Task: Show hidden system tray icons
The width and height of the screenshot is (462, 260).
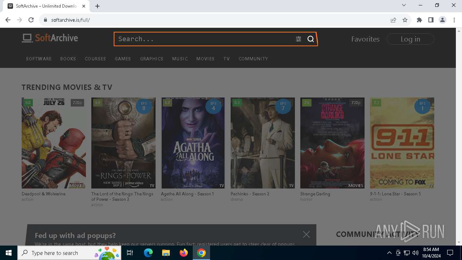Action: pyautogui.click(x=389, y=253)
